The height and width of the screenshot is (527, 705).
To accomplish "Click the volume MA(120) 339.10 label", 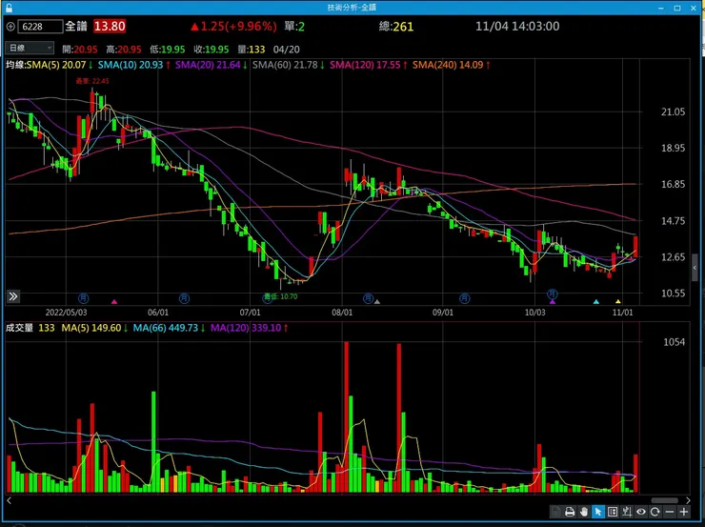I will coord(246,328).
